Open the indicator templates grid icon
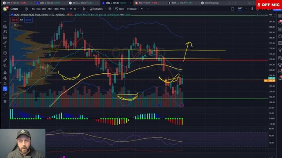The width and height of the screenshot is (282, 158). click(110, 9)
